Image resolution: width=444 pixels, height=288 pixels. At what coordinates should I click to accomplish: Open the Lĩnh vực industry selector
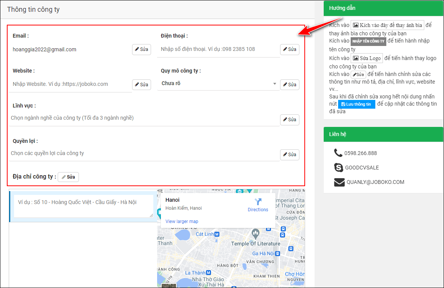(144, 118)
